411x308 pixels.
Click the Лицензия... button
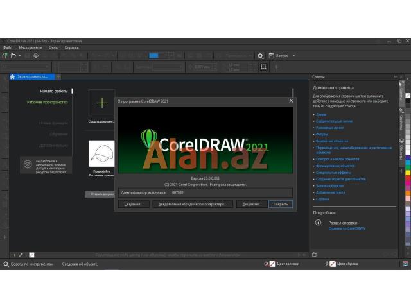(252, 204)
